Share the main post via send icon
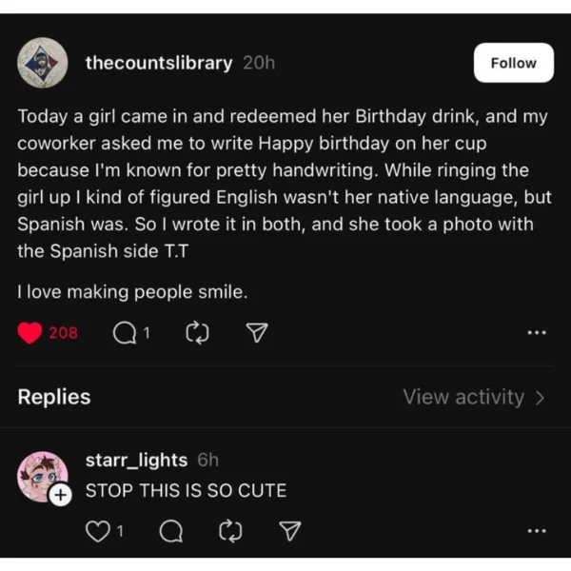Image resolution: width=571 pixels, height=571 pixels. (x=257, y=333)
